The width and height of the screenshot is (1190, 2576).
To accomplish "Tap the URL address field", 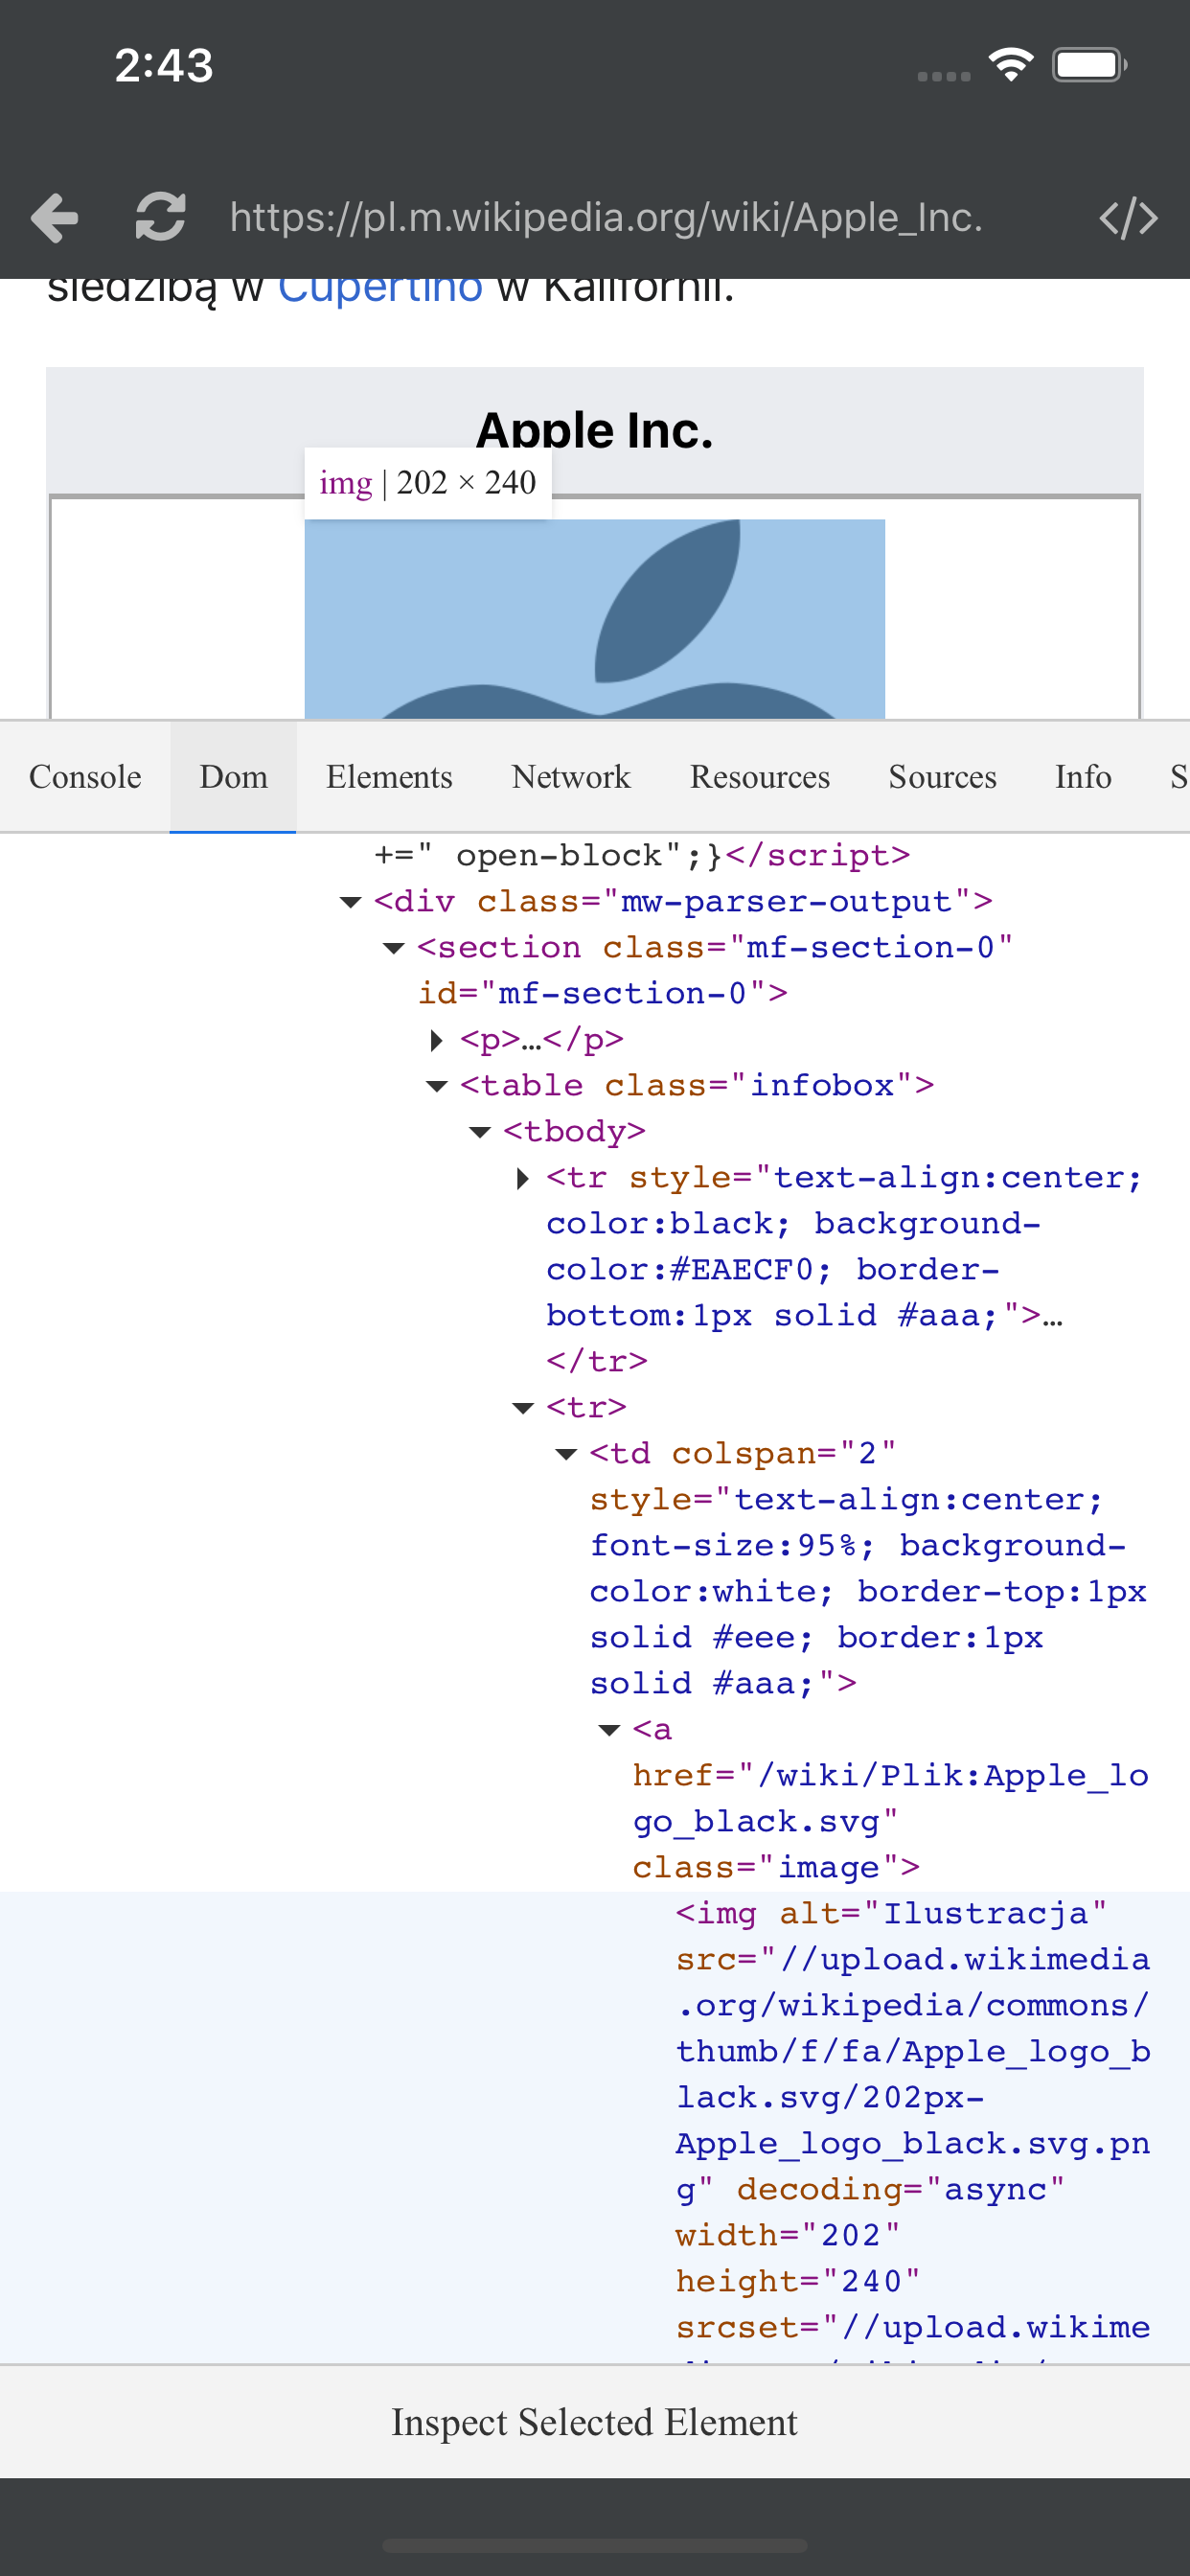I will (606, 217).
